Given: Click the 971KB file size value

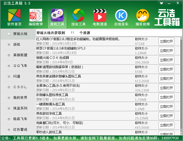Looking at the screenshot, I should coord(140,44).
